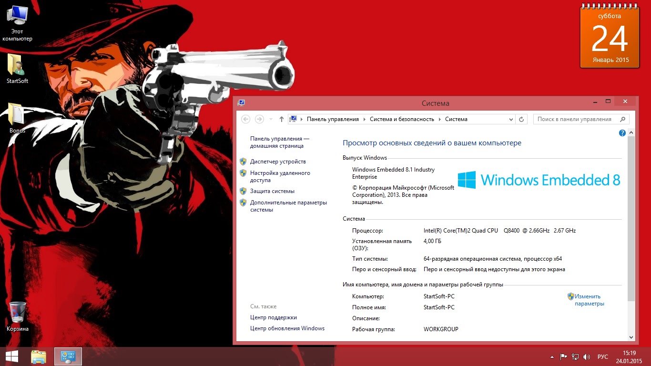The image size is (651, 366).
Task: Open the Этот компьютер desktop icon
Action: coord(17,23)
